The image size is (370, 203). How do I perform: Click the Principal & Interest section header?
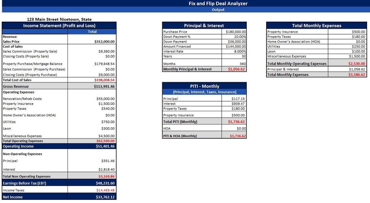[x=204, y=25]
